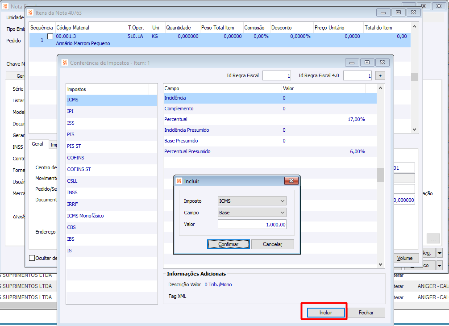This screenshot has width=449, height=326.
Task: Click the Quantidade column header
Action: click(182, 28)
